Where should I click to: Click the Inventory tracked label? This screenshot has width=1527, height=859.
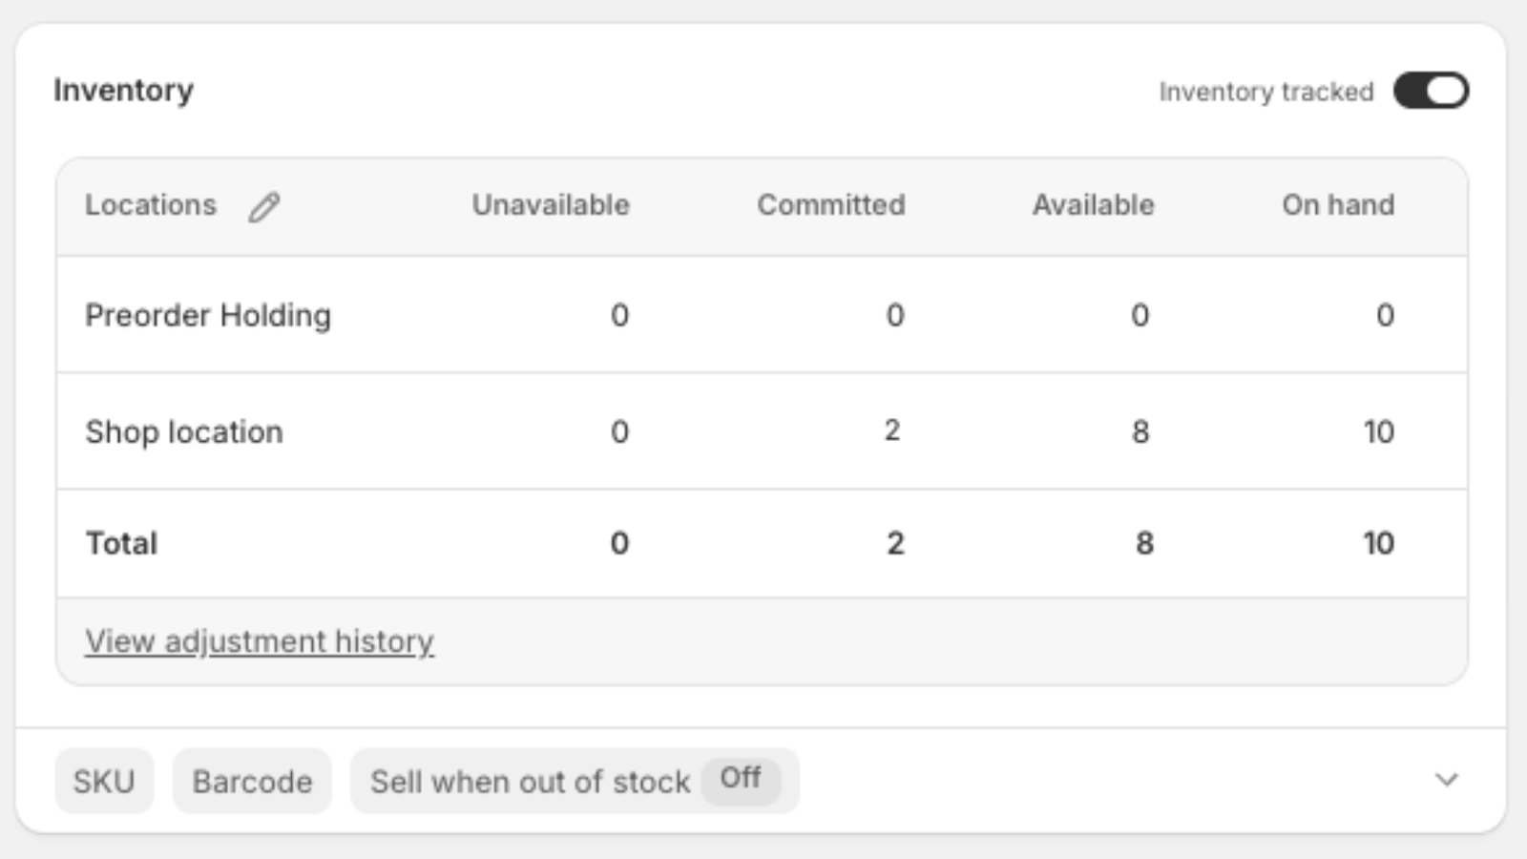click(1266, 92)
